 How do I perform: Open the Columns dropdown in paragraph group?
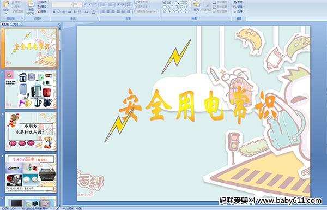129,11
